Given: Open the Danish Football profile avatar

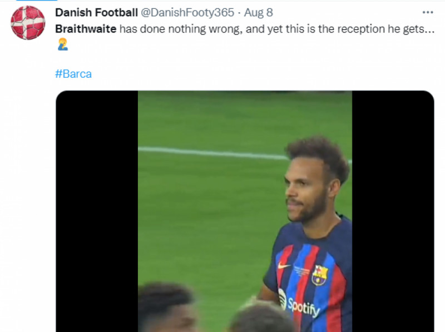Looking at the screenshot, I should pos(28,23).
